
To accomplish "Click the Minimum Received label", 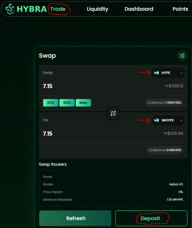I will pyautogui.click(x=58, y=200).
